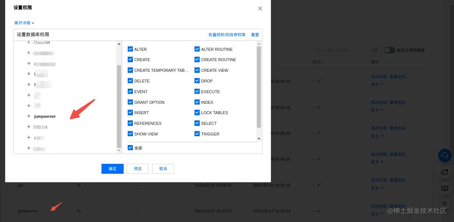
Task: Toggle CREATE TEMPORARY TABLES checkbox
Action: (x=130, y=70)
